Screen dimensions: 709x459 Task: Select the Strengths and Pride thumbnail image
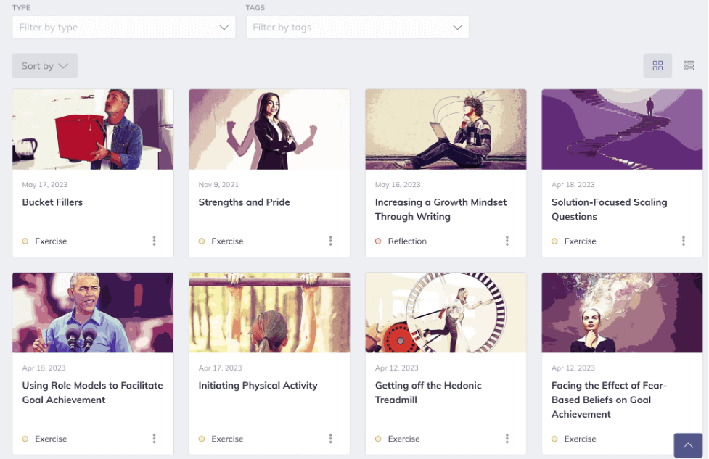[269, 129]
